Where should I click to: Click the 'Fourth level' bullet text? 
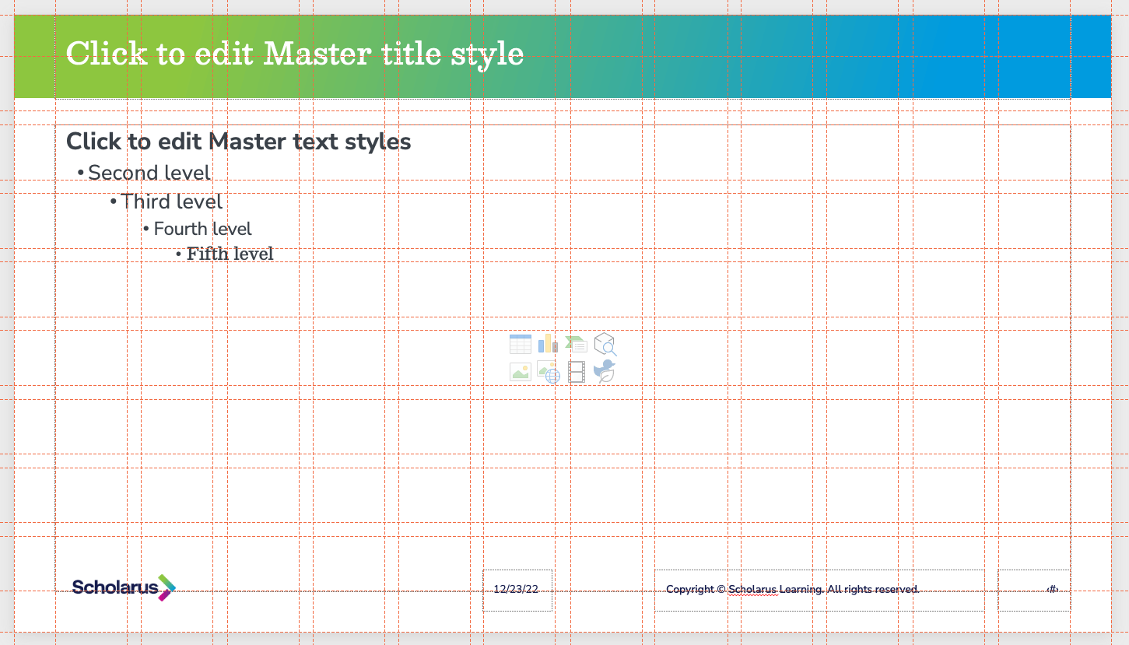(203, 229)
